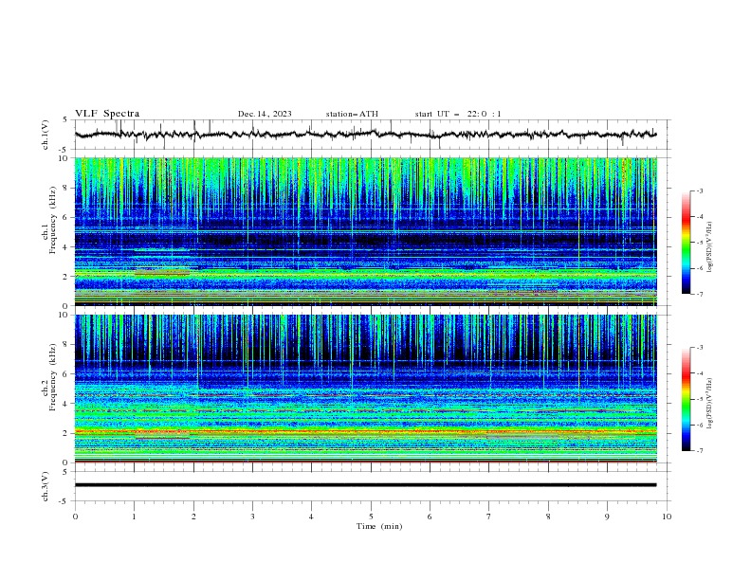Click the ch.1 voltage waveform trace

(x=366, y=135)
